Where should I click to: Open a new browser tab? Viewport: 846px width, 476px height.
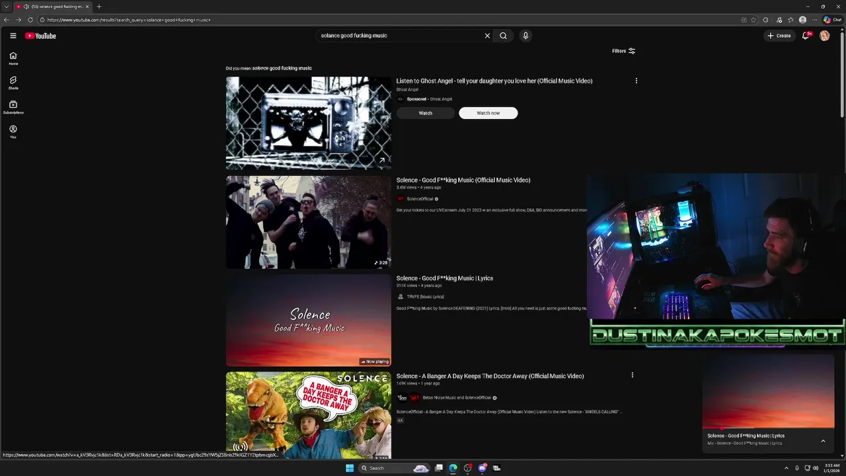tap(98, 7)
